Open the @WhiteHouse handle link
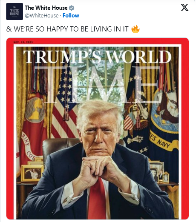 [x=42, y=15]
